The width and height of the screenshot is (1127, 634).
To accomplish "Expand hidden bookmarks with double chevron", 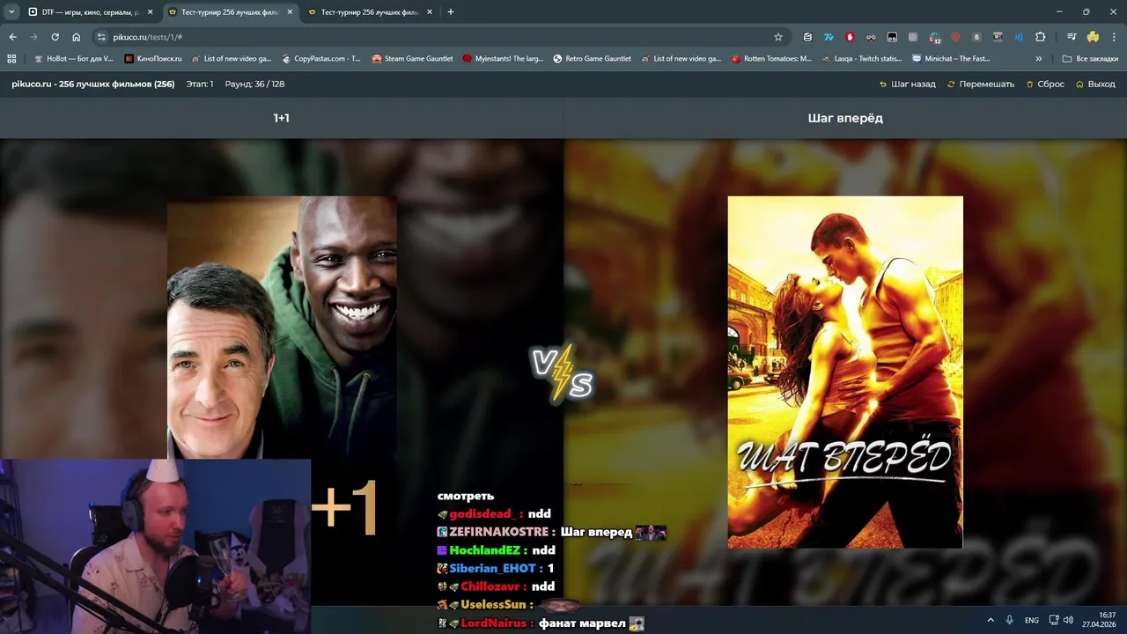I will click(1039, 59).
